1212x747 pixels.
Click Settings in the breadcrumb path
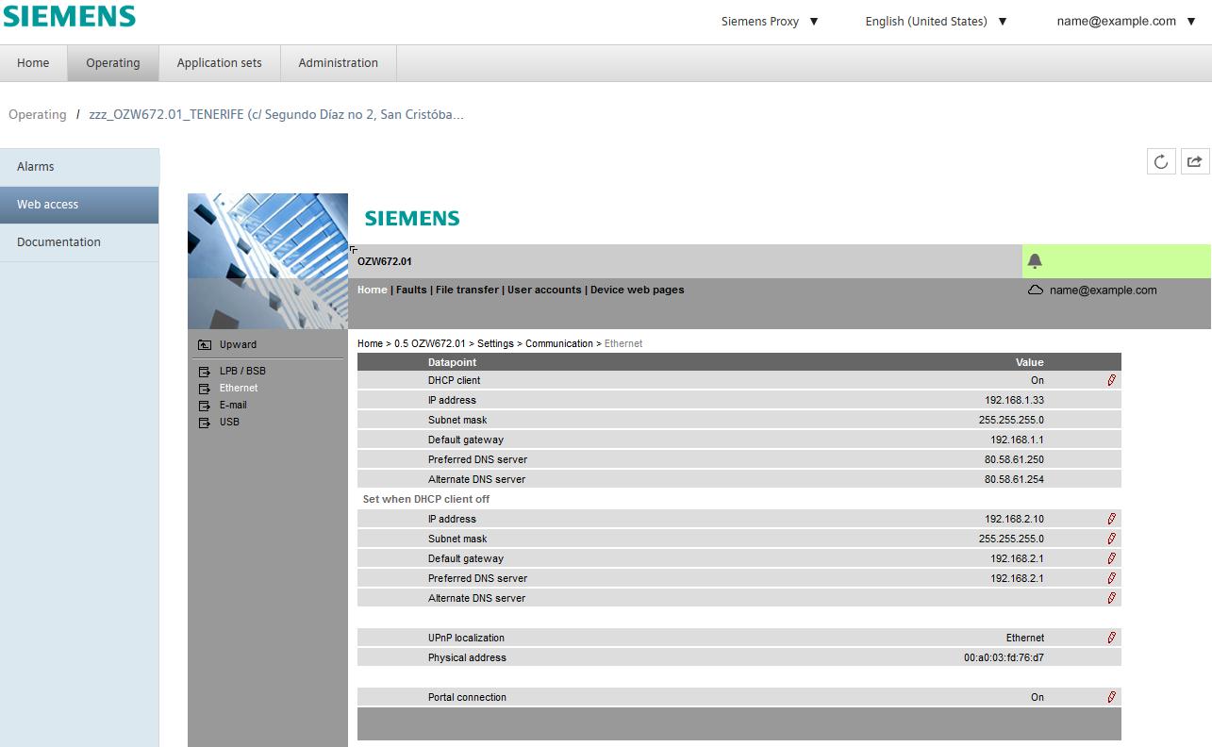[495, 343]
